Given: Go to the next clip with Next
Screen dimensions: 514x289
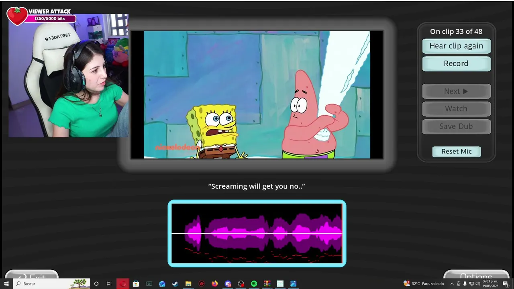Looking at the screenshot, I should (x=456, y=91).
